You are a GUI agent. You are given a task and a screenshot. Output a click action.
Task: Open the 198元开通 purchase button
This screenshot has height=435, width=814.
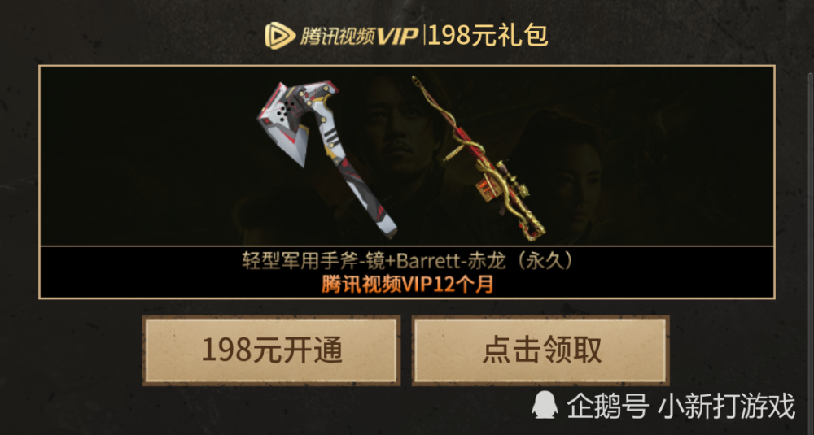(272, 351)
